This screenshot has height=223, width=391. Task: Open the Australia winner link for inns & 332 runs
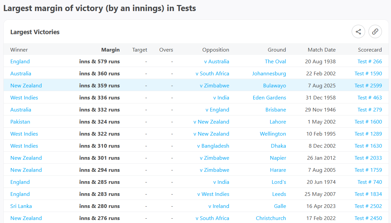[21, 110]
